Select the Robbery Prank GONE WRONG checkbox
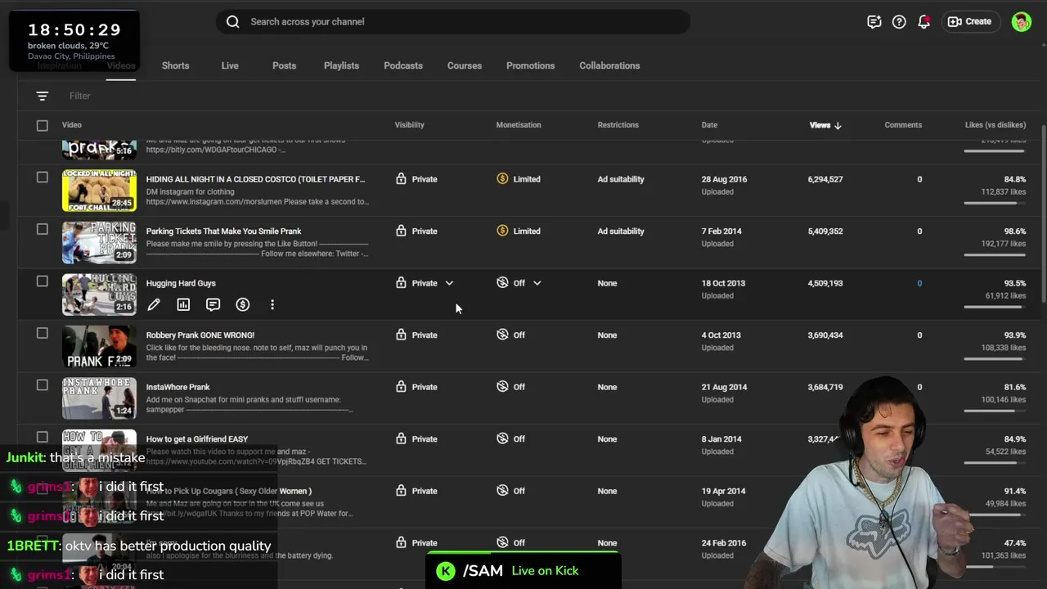Image resolution: width=1047 pixels, height=589 pixels. click(x=43, y=333)
